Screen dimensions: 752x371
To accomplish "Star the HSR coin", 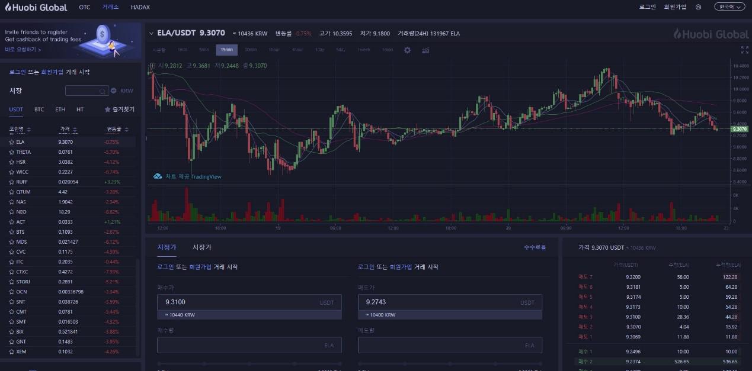I will (11, 162).
